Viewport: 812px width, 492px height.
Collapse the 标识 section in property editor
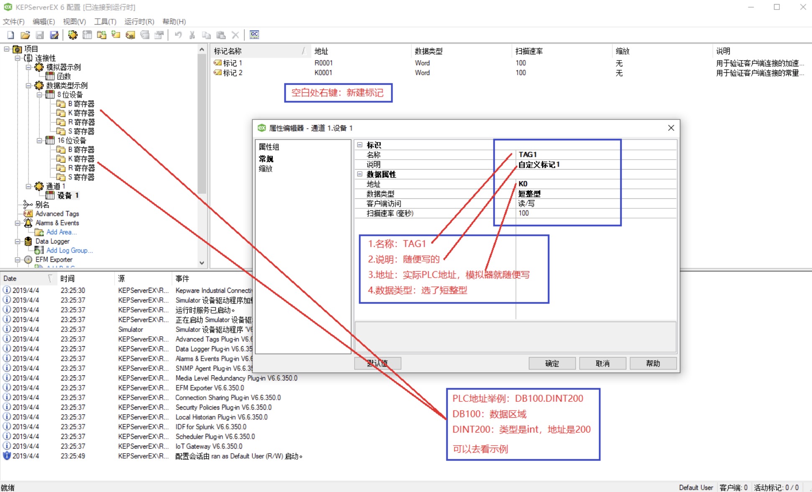coord(360,145)
